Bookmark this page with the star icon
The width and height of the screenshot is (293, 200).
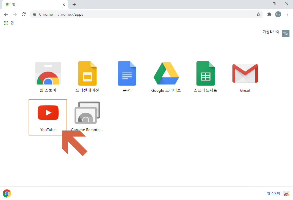[258, 14]
